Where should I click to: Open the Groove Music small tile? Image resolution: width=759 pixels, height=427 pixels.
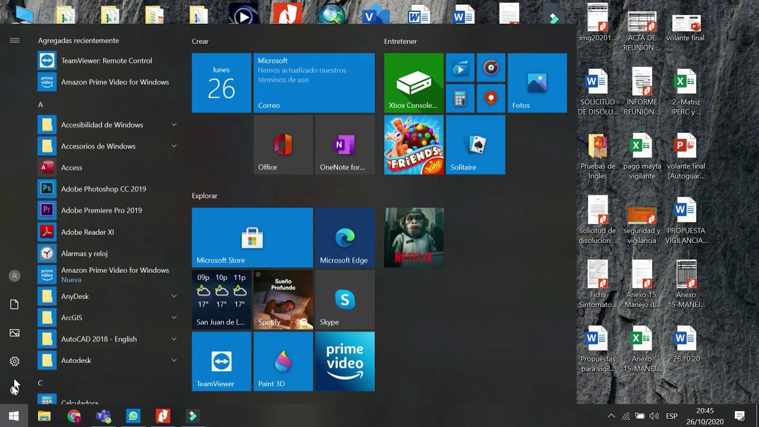coord(491,68)
